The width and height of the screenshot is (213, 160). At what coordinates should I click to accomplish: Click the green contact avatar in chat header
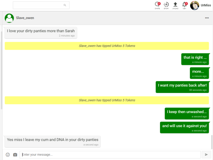coord(9,18)
